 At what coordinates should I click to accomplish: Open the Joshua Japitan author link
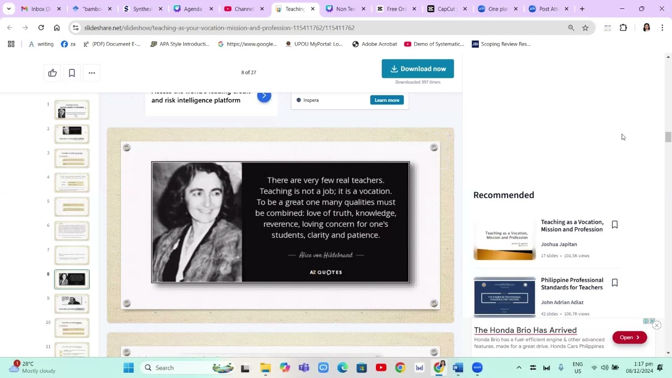(559, 244)
